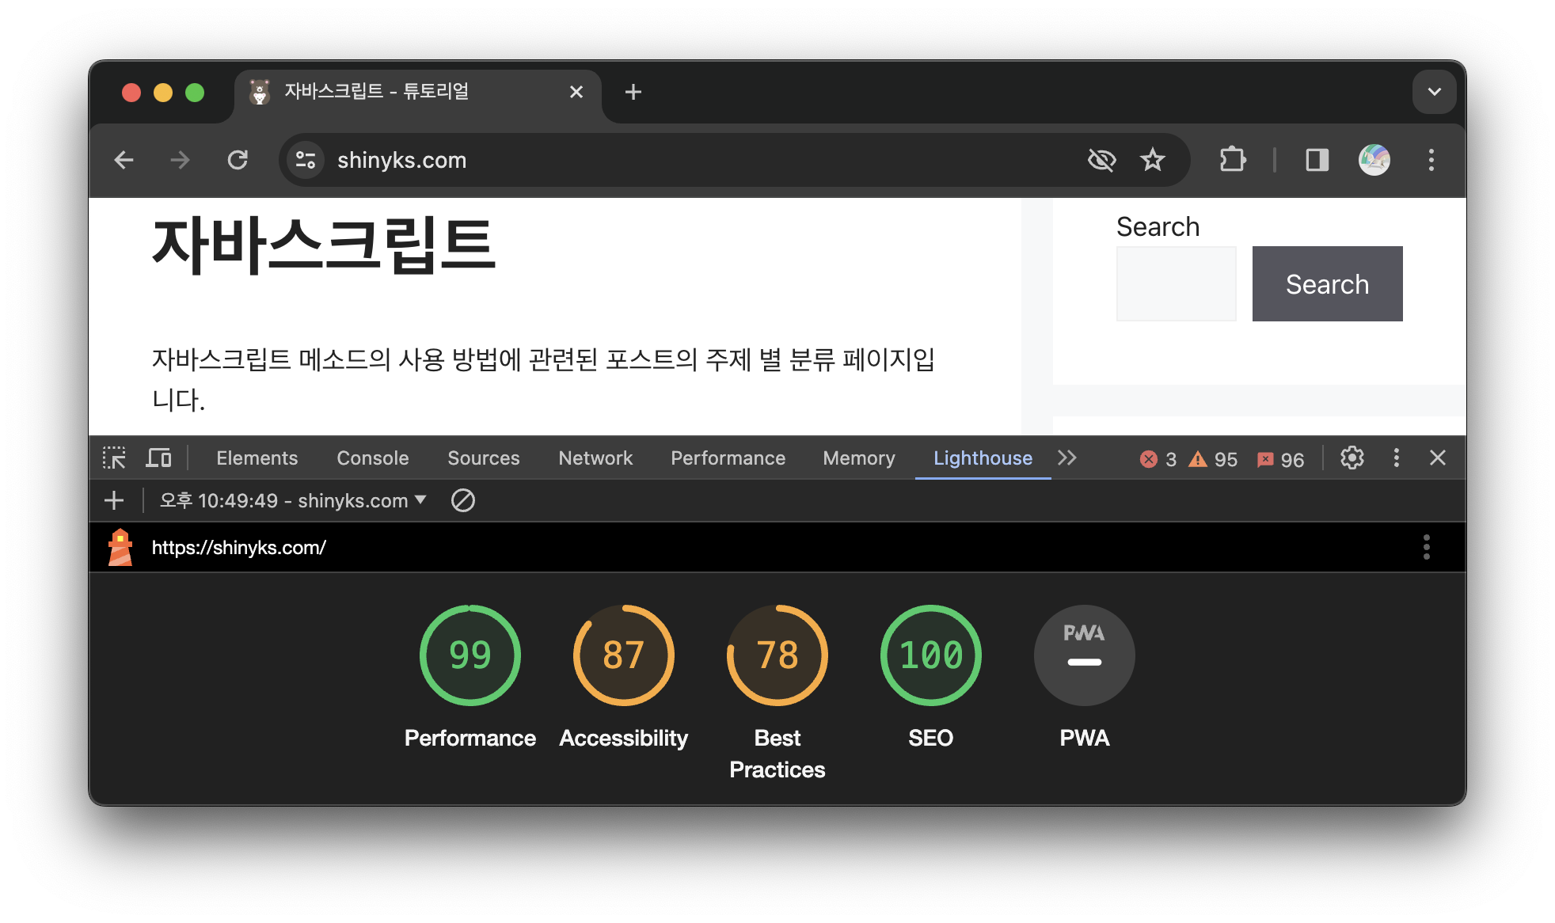Go back using the browser back arrow
The height and width of the screenshot is (923, 1555).
124,160
